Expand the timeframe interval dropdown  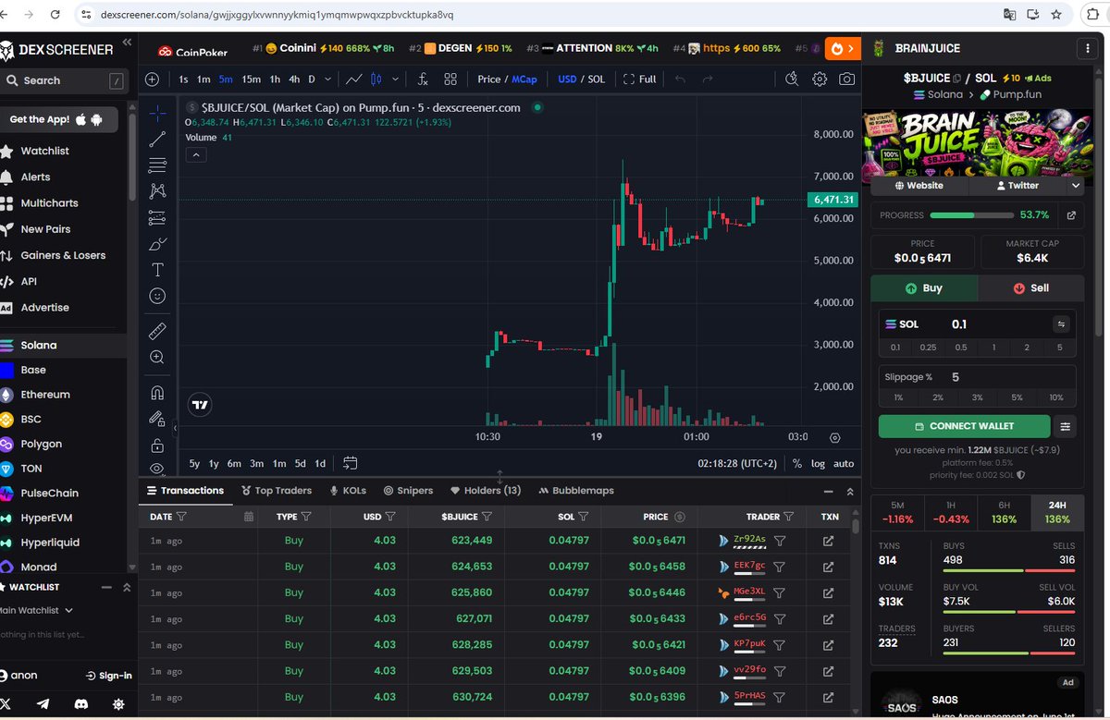coord(329,79)
